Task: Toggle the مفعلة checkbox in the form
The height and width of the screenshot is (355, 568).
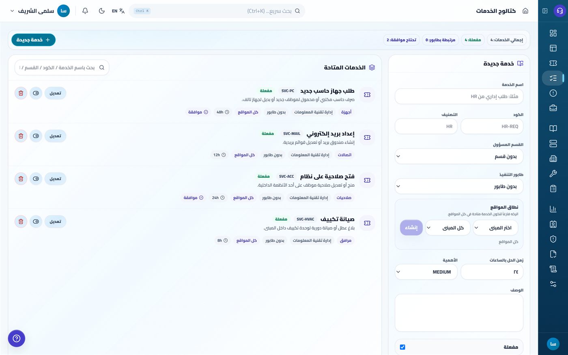Action: [402, 347]
